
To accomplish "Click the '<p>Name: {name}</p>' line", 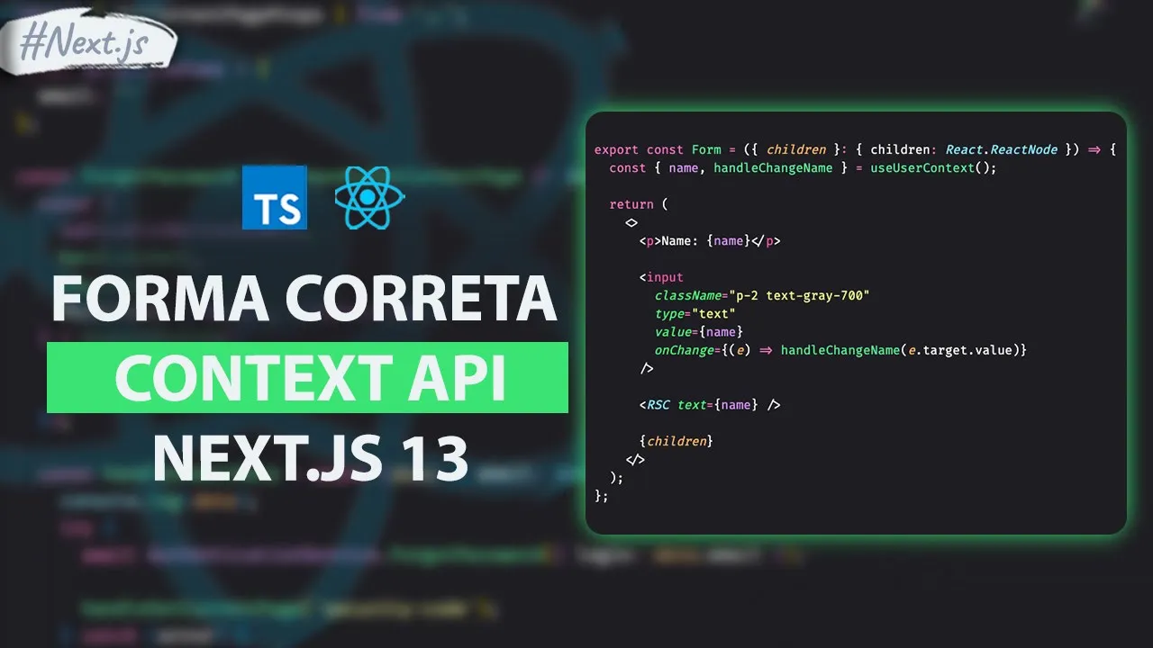I will (x=710, y=241).
